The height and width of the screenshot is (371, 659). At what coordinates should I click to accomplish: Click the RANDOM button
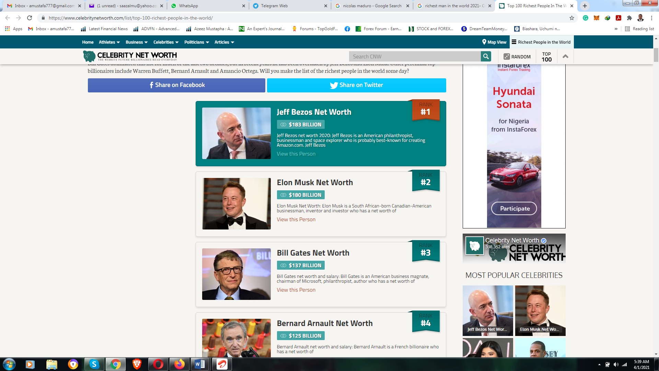517,57
